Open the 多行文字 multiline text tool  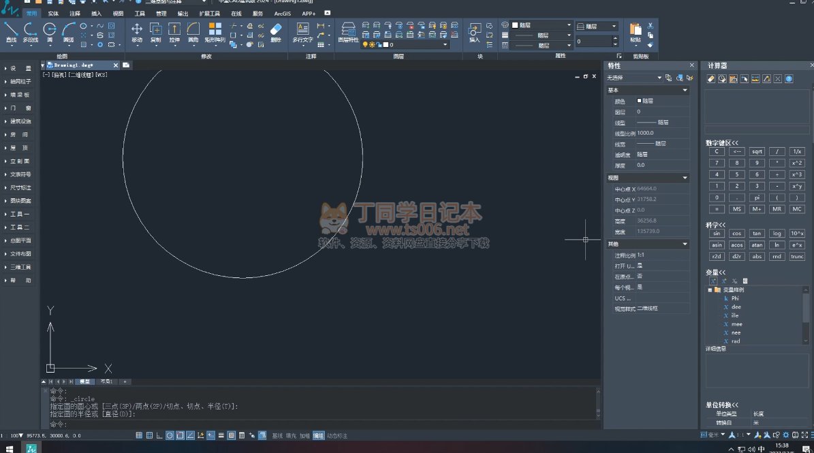coord(303,31)
